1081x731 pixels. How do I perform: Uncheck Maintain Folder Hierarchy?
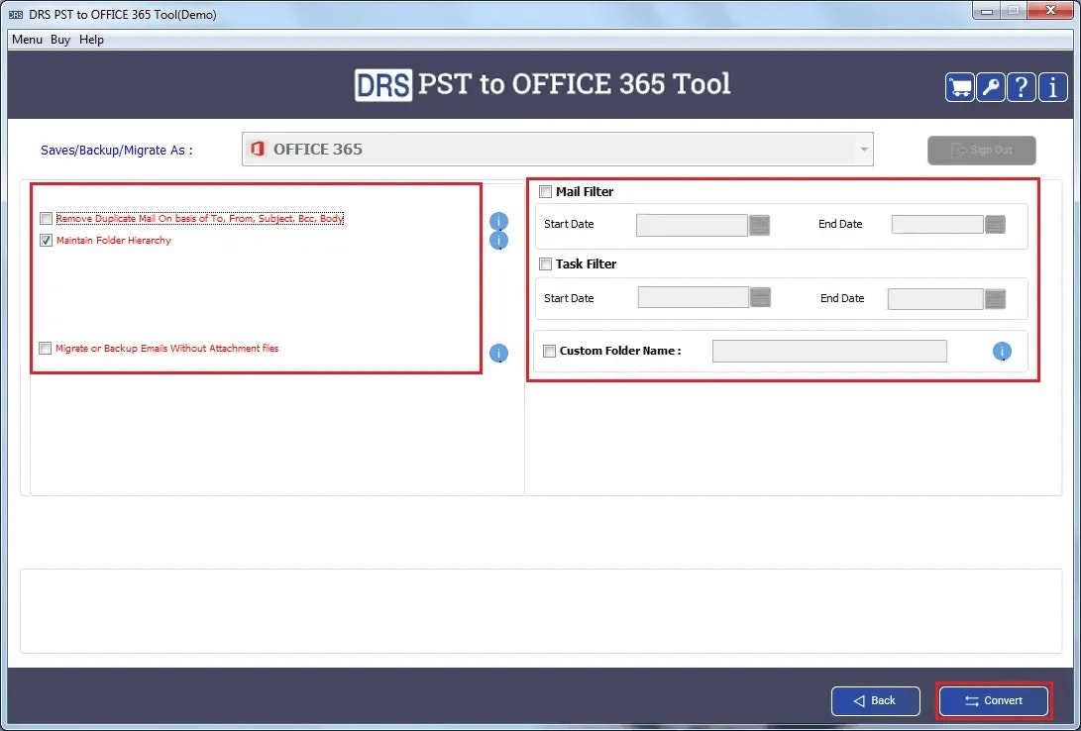coord(47,241)
